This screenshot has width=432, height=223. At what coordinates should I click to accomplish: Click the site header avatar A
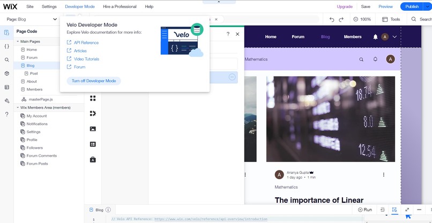point(385,37)
